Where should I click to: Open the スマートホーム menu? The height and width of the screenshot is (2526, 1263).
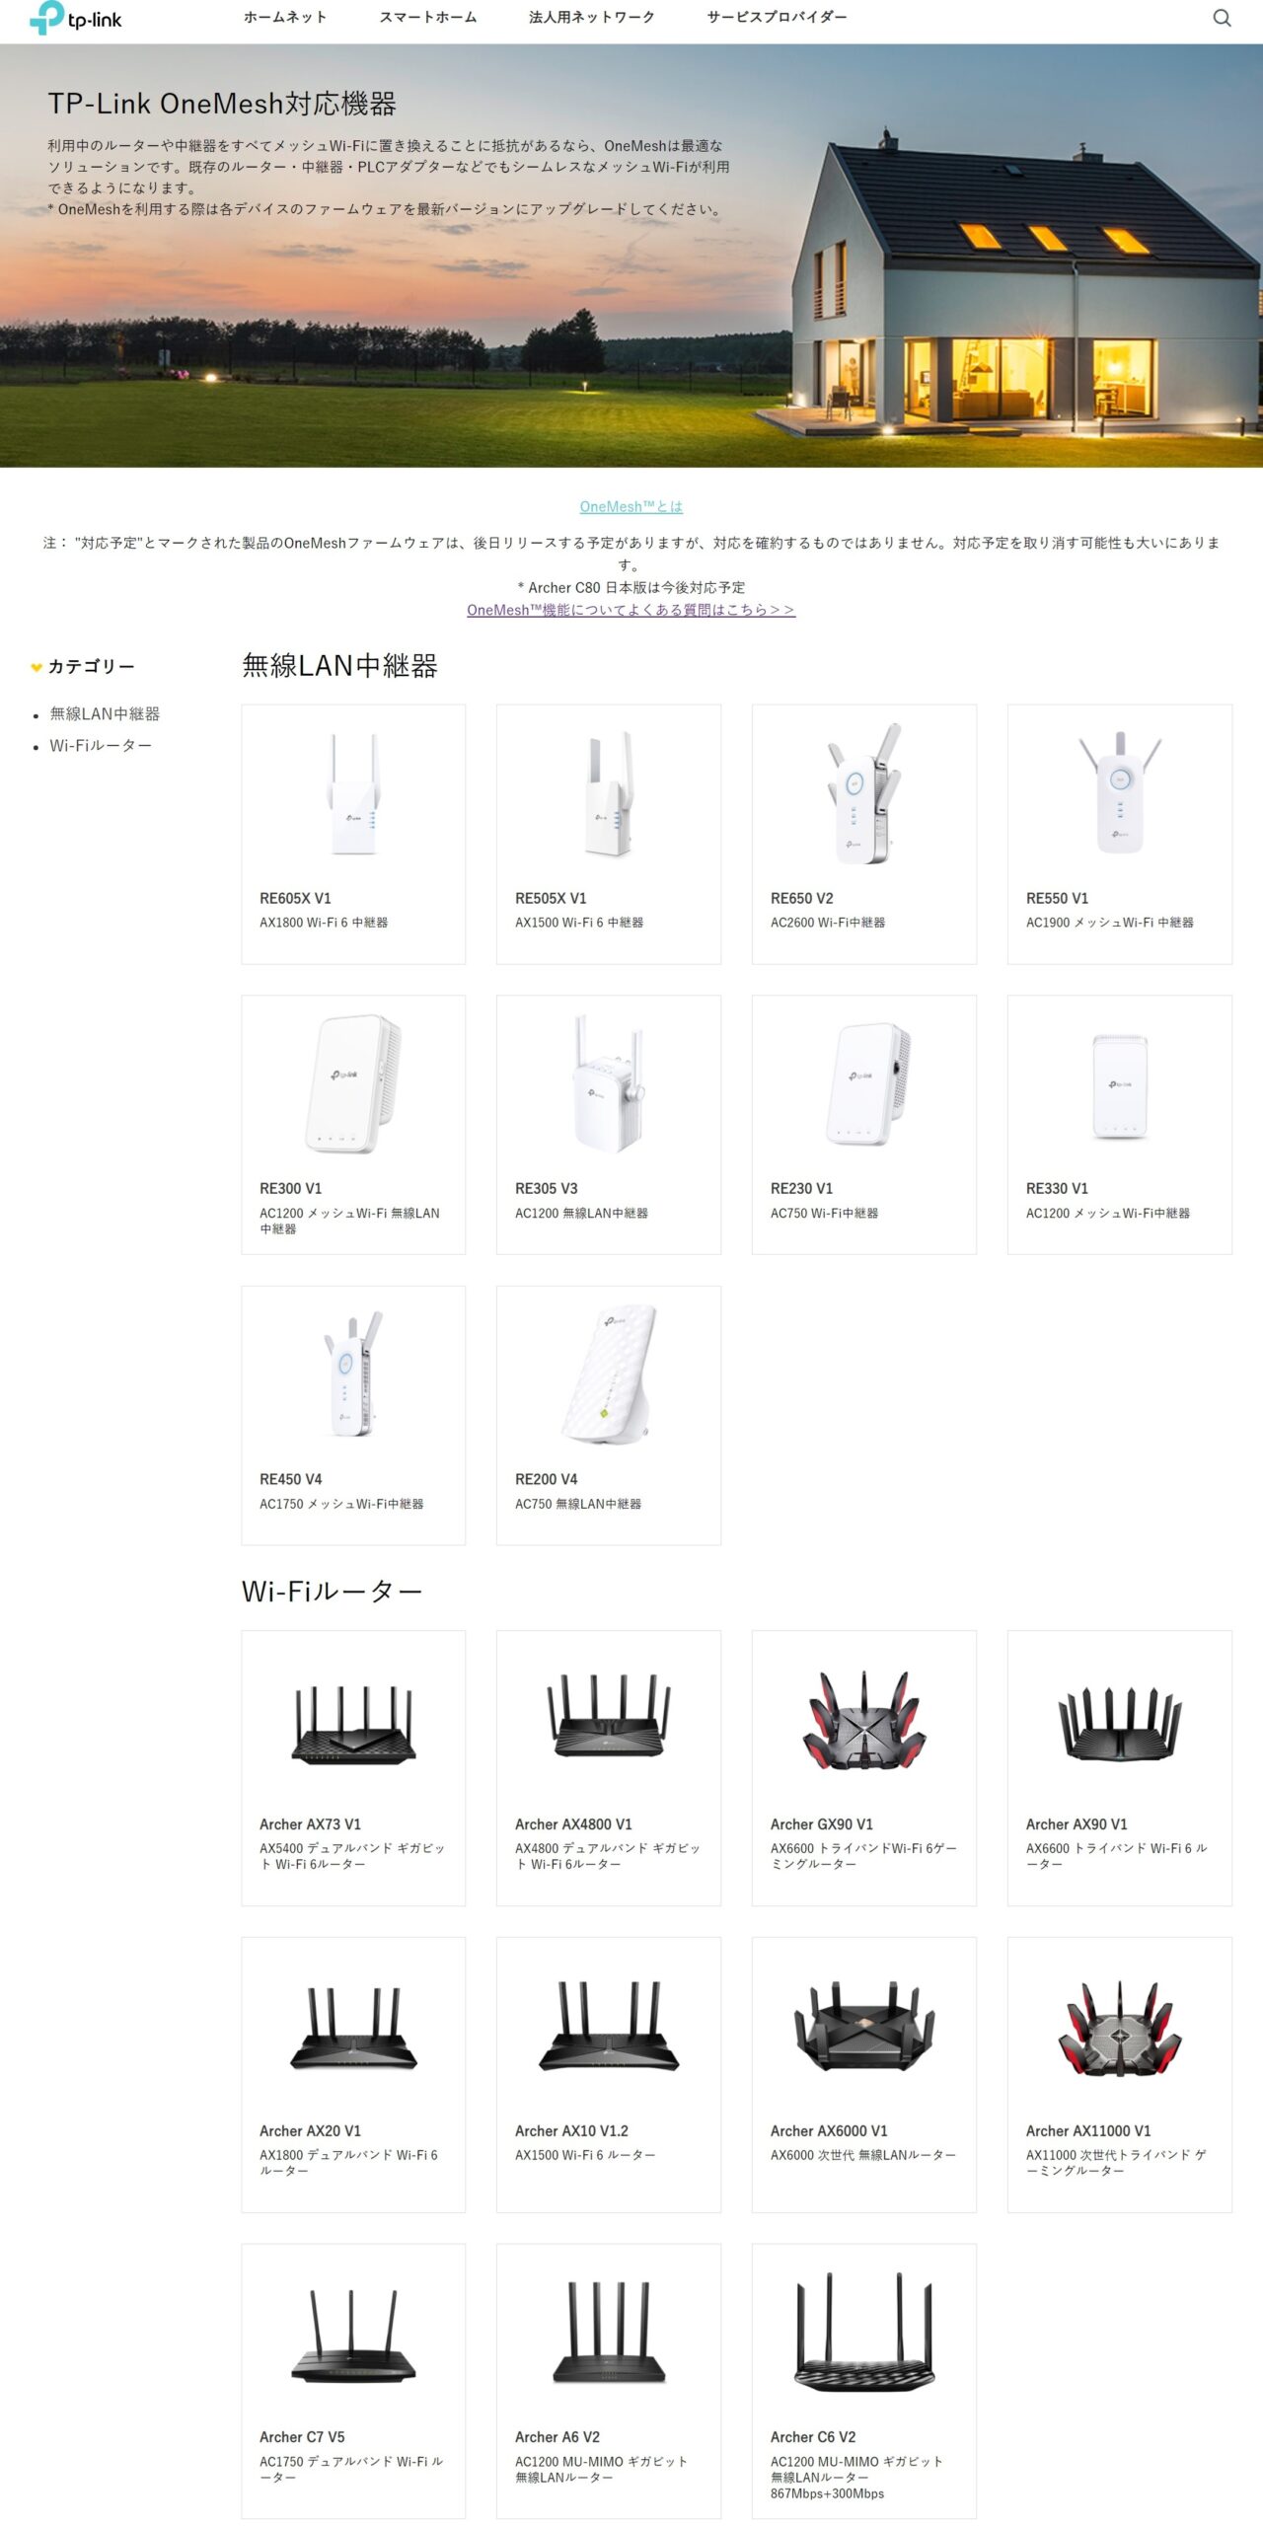pyautogui.click(x=428, y=18)
